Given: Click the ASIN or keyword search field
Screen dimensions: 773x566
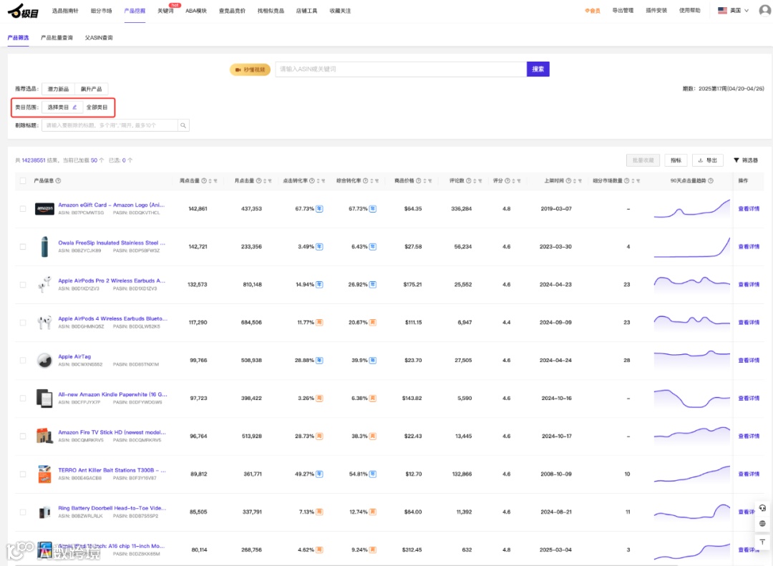Looking at the screenshot, I should click(x=401, y=69).
